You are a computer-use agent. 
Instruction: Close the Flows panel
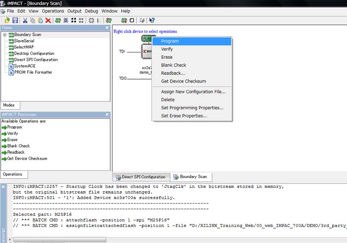(x=107, y=28)
